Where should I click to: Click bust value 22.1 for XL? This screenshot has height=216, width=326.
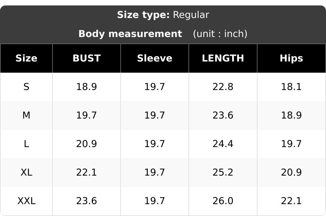coord(86,172)
